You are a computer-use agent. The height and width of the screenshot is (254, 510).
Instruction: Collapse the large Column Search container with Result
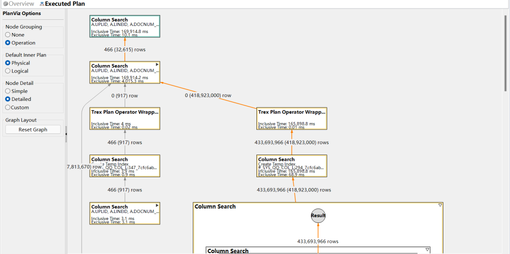pyautogui.click(x=440, y=205)
